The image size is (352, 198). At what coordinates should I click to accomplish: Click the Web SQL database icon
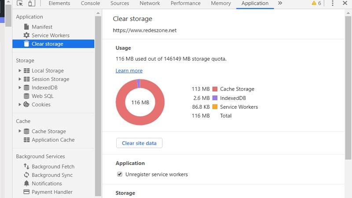point(26,96)
